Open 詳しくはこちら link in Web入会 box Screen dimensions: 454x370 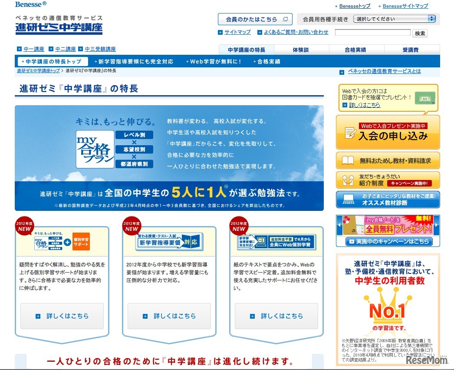coord(365,105)
